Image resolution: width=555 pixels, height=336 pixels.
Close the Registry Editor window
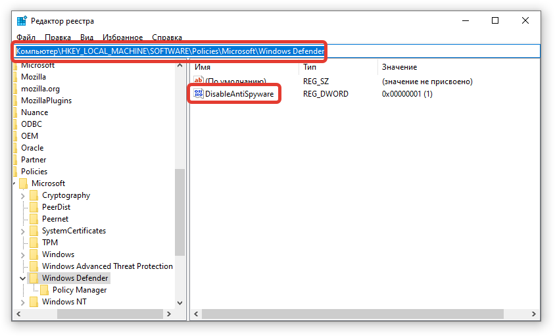pos(525,20)
